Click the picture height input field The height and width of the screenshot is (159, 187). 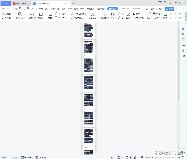pos(64,14)
